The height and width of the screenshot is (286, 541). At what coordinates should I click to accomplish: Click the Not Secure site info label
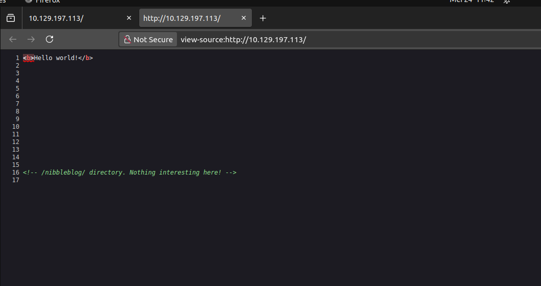[153, 40]
